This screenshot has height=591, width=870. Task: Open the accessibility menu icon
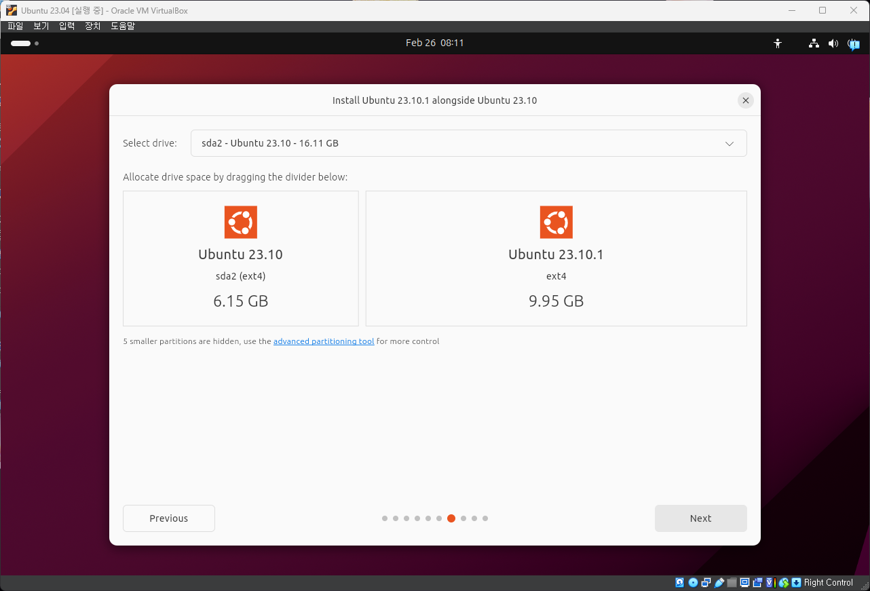[778, 43]
